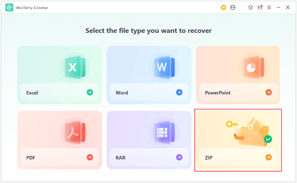Open the hamburger menu

269,7
